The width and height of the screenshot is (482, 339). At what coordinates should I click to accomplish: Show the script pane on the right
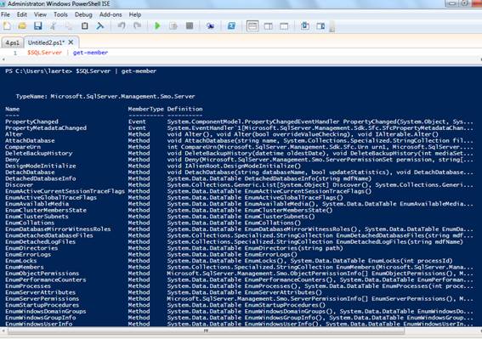pyautogui.click(x=269, y=25)
